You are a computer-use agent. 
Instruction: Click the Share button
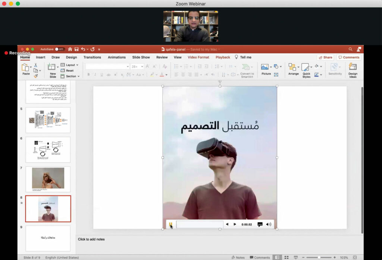pyautogui.click(x=325, y=57)
